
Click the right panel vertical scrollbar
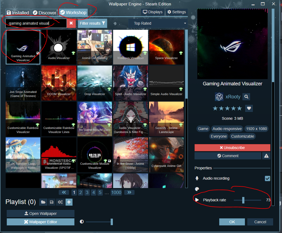coord(273,107)
